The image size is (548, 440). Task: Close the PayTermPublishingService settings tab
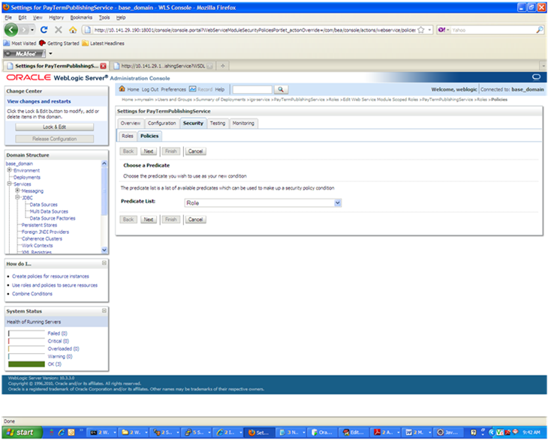tap(103, 66)
